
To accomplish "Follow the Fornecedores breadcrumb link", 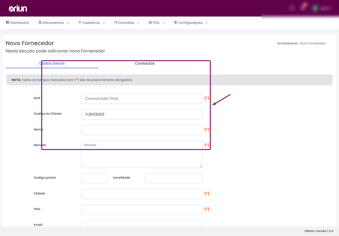I will (287, 43).
